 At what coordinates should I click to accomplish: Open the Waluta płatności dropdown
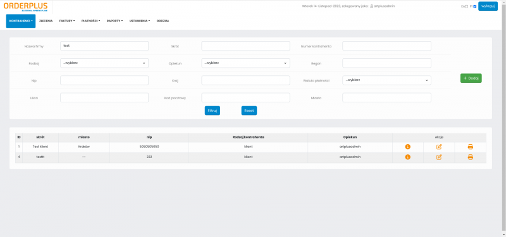[x=386, y=80]
